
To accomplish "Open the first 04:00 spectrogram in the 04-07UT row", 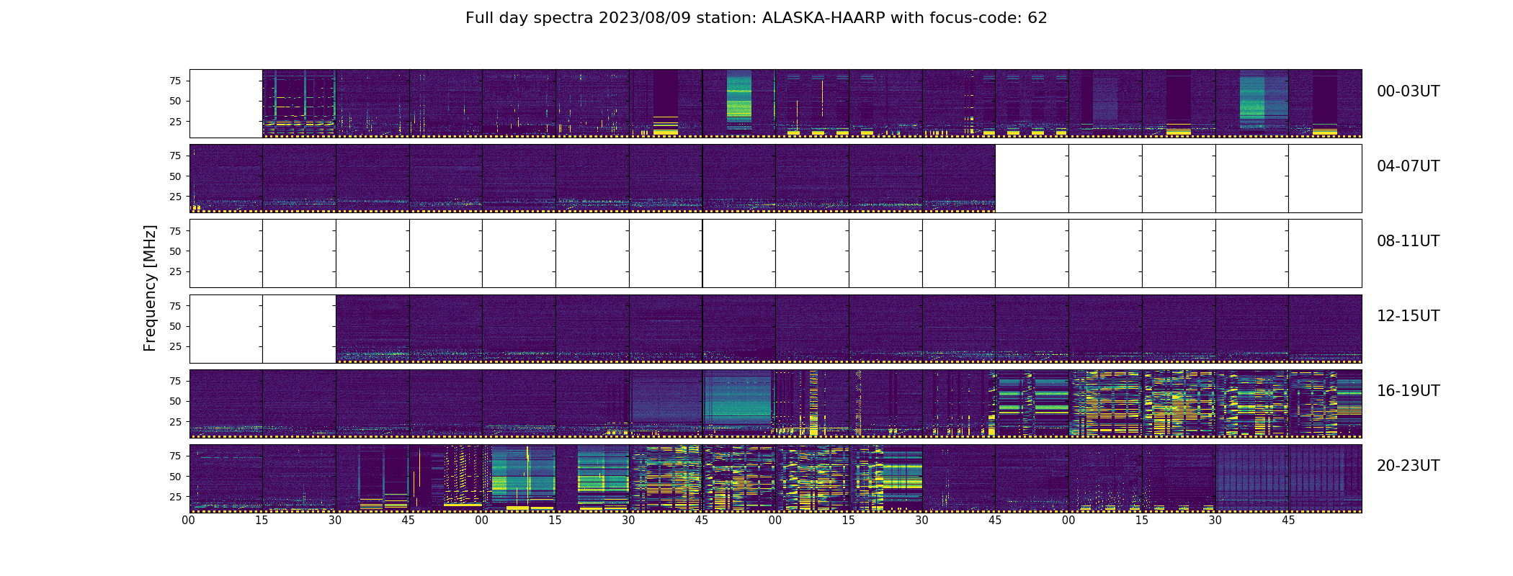I will click(x=226, y=179).
